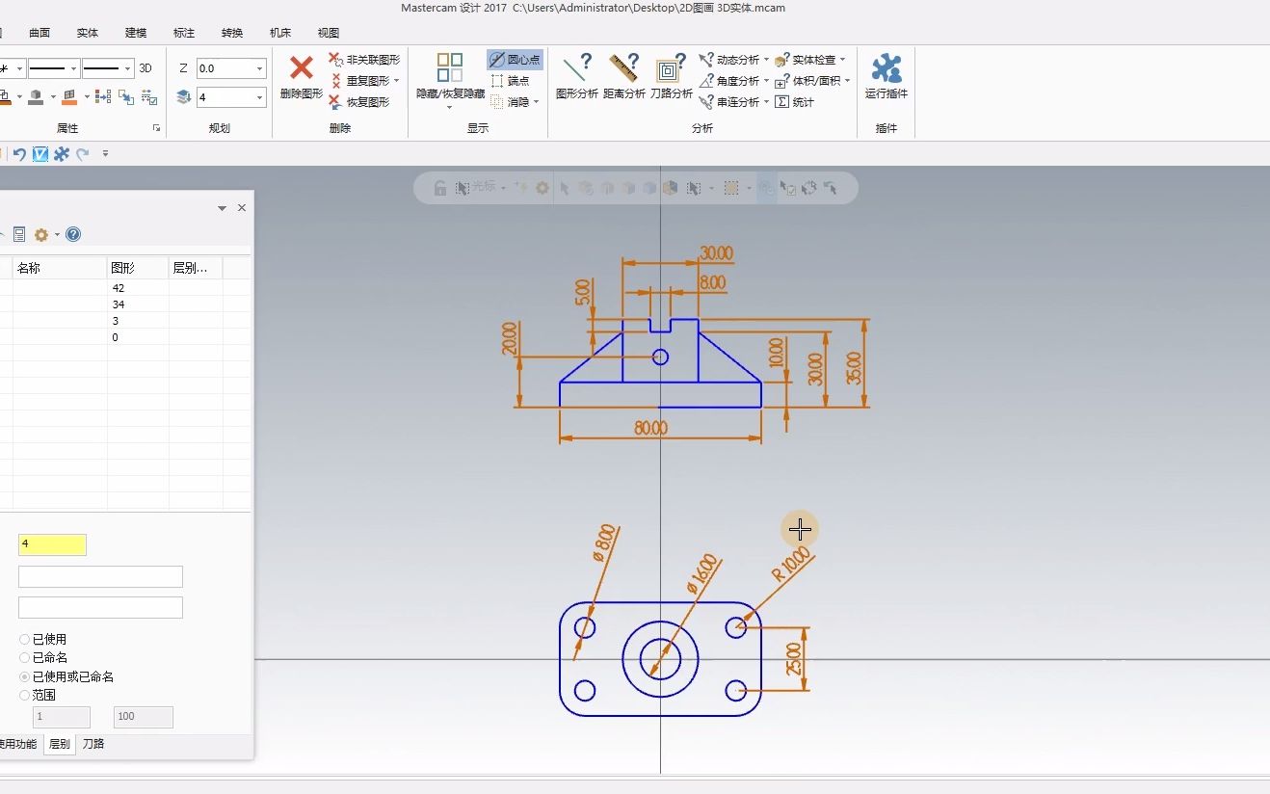
Task: Switch to the 视图 ribbon tab
Action: tap(328, 32)
